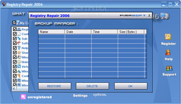The width and height of the screenshot is (181, 104).
Task: Close the main Registry Repair 2006 window
Action: click(x=177, y=4)
